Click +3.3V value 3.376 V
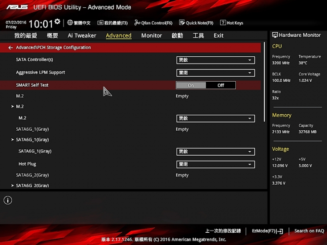 [278, 183]
